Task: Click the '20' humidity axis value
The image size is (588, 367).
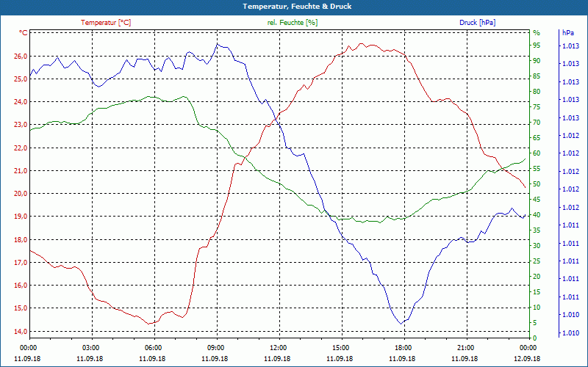Action: tap(537, 277)
